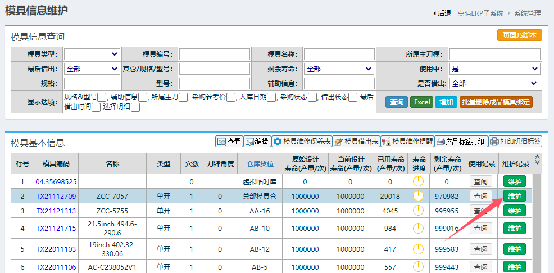Click the 型号 input field
Viewport: 554px width, 273px height.
215,84
